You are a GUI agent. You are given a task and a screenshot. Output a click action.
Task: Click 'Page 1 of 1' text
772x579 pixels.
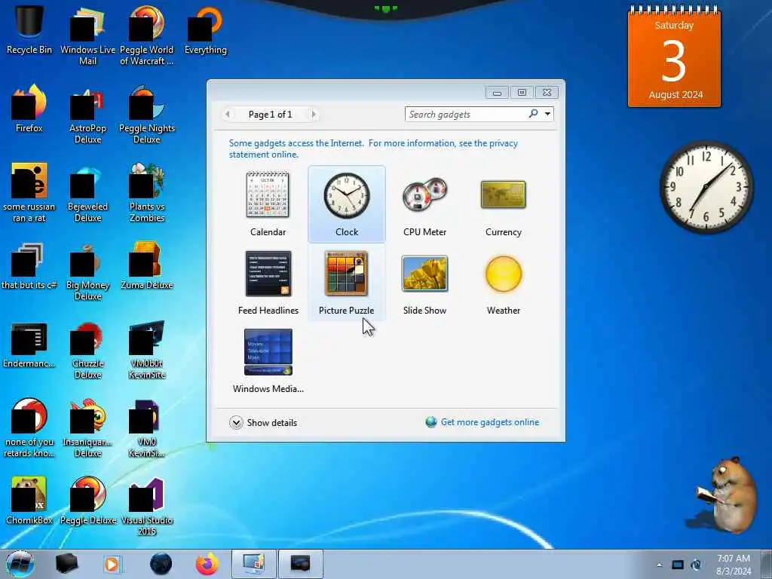click(271, 115)
